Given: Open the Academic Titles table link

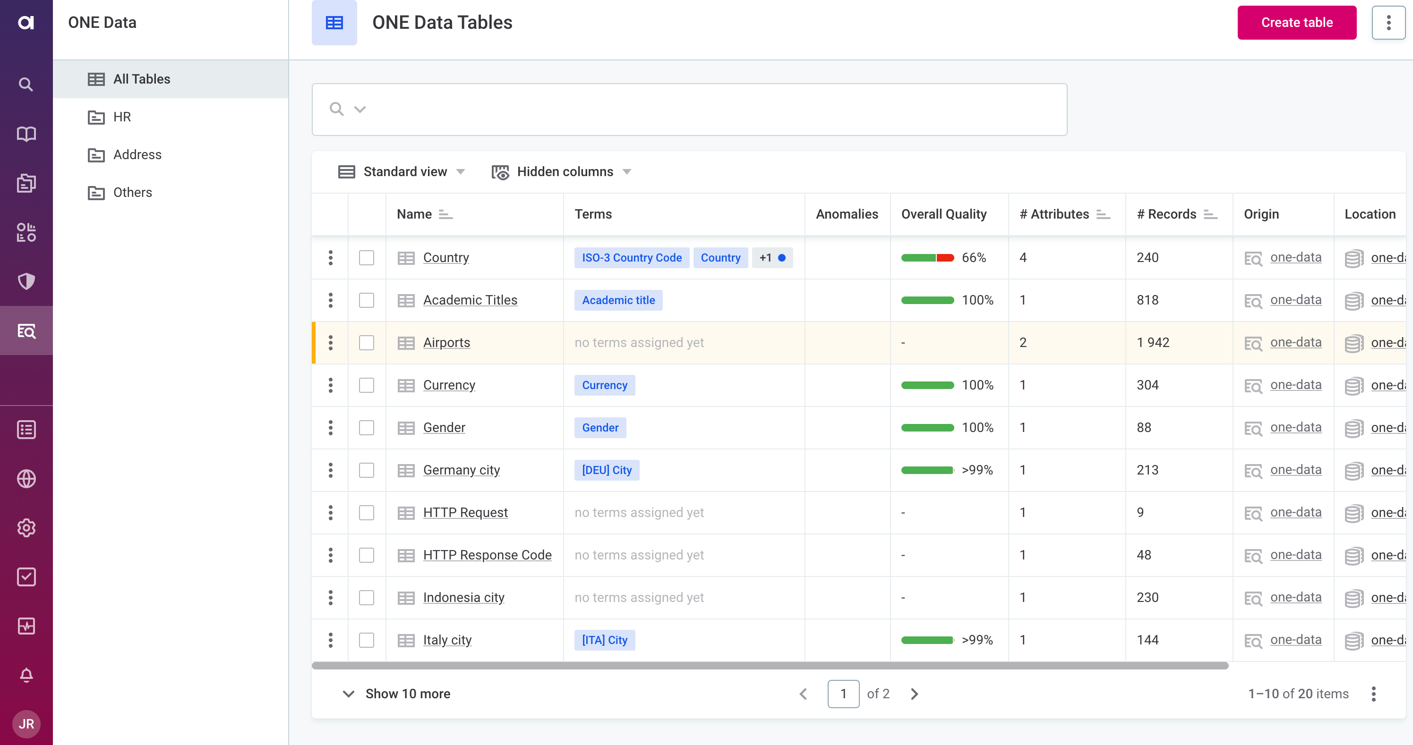Looking at the screenshot, I should 470,300.
